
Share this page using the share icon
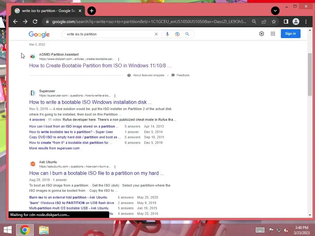[x=264, y=22]
